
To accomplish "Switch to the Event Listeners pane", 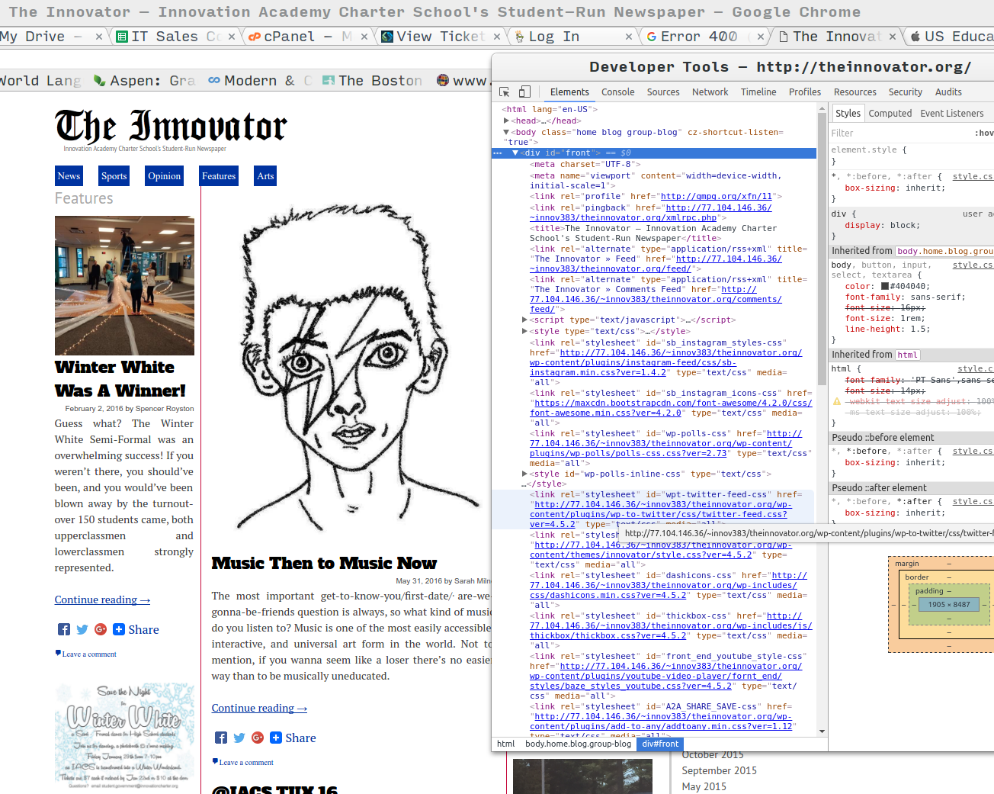I will [x=952, y=113].
